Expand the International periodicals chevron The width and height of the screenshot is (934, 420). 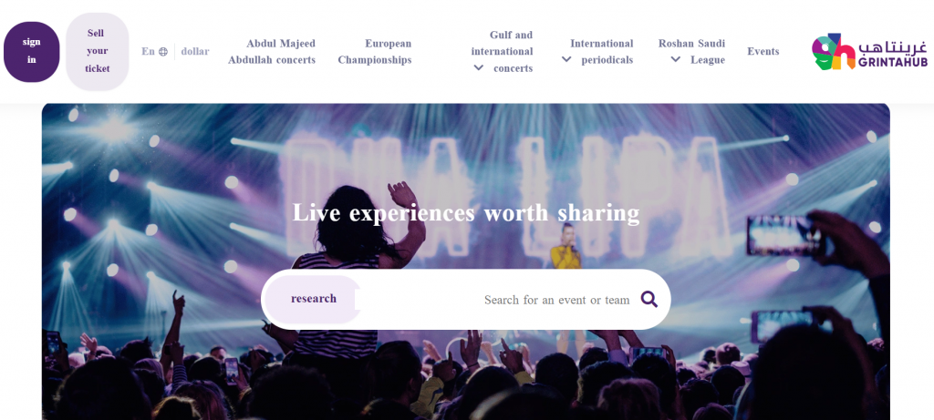(x=566, y=59)
